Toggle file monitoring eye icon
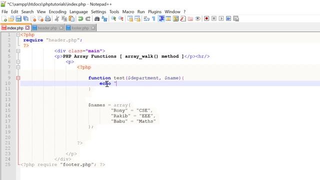This screenshot has height=180, width=320. coord(197,19)
